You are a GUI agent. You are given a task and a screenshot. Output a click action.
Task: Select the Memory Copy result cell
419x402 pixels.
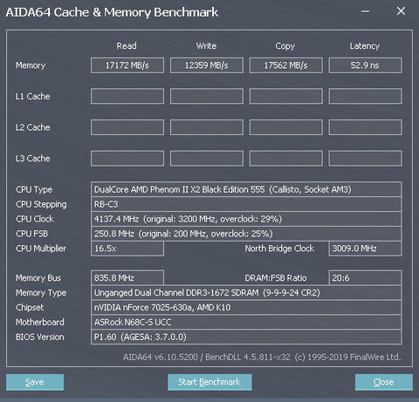pyautogui.click(x=286, y=65)
